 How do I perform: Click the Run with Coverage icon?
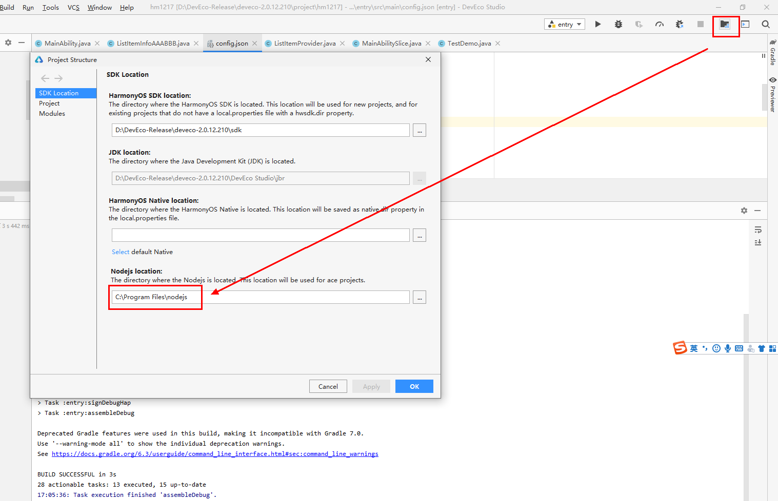pos(639,24)
